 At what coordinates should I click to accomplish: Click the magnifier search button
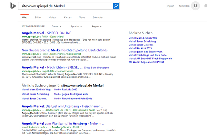pyautogui.click(x=116, y=6)
